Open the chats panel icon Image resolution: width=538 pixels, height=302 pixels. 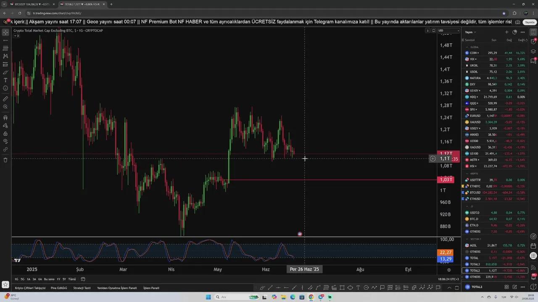click(533, 61)
